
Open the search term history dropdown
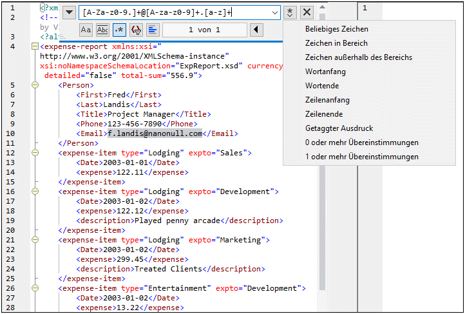click(275, 12)
